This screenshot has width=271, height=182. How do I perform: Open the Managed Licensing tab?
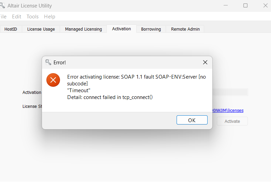83,29
